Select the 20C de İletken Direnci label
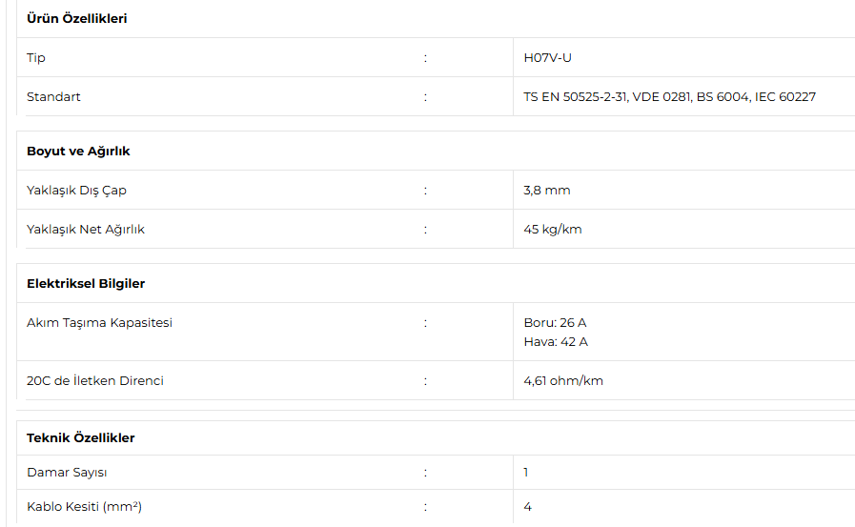The image size is (855, 527). 95,381
